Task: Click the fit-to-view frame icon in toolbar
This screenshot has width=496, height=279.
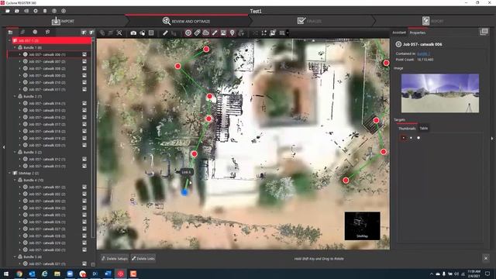Action: point(264,33)
